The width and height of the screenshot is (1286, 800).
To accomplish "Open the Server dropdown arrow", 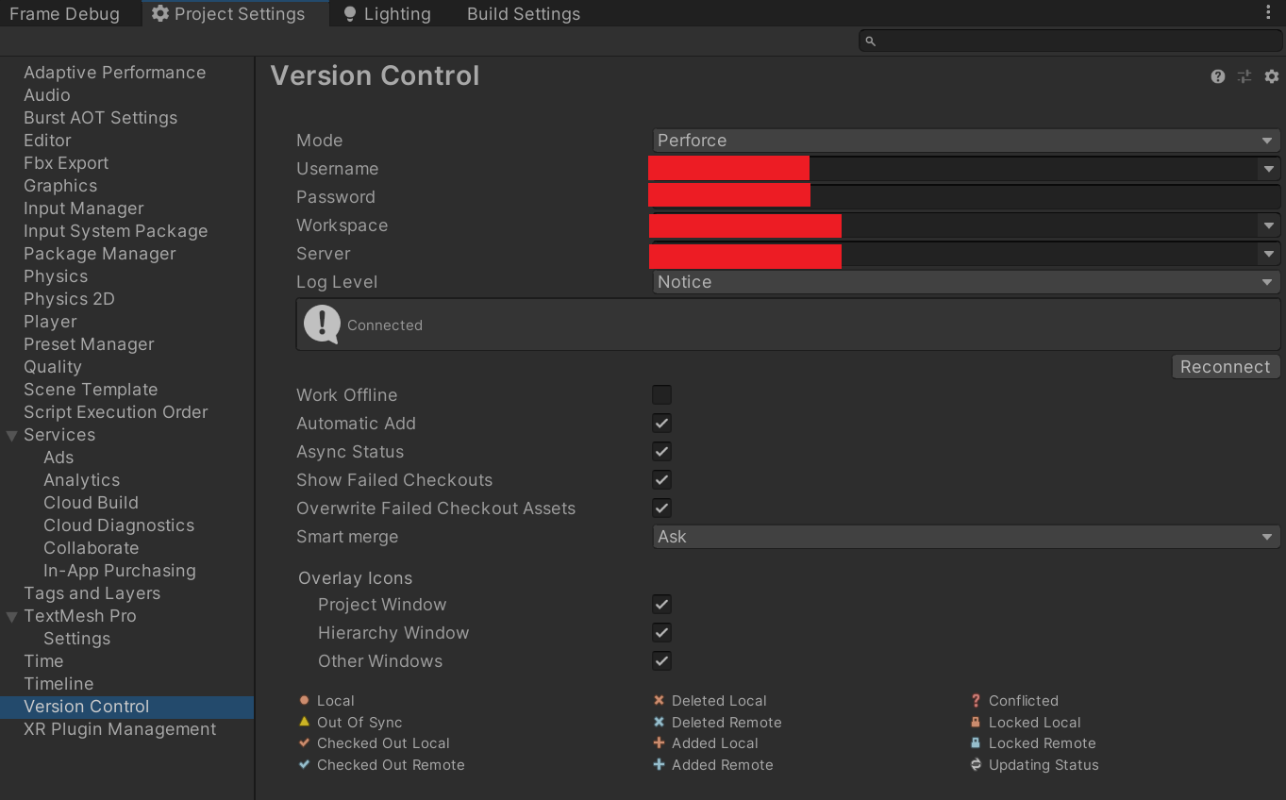I will click(x=1267, y=254).
